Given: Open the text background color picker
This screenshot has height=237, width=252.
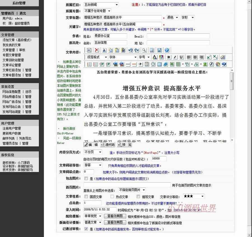Looking at the screenshot, I should (161, 57).
